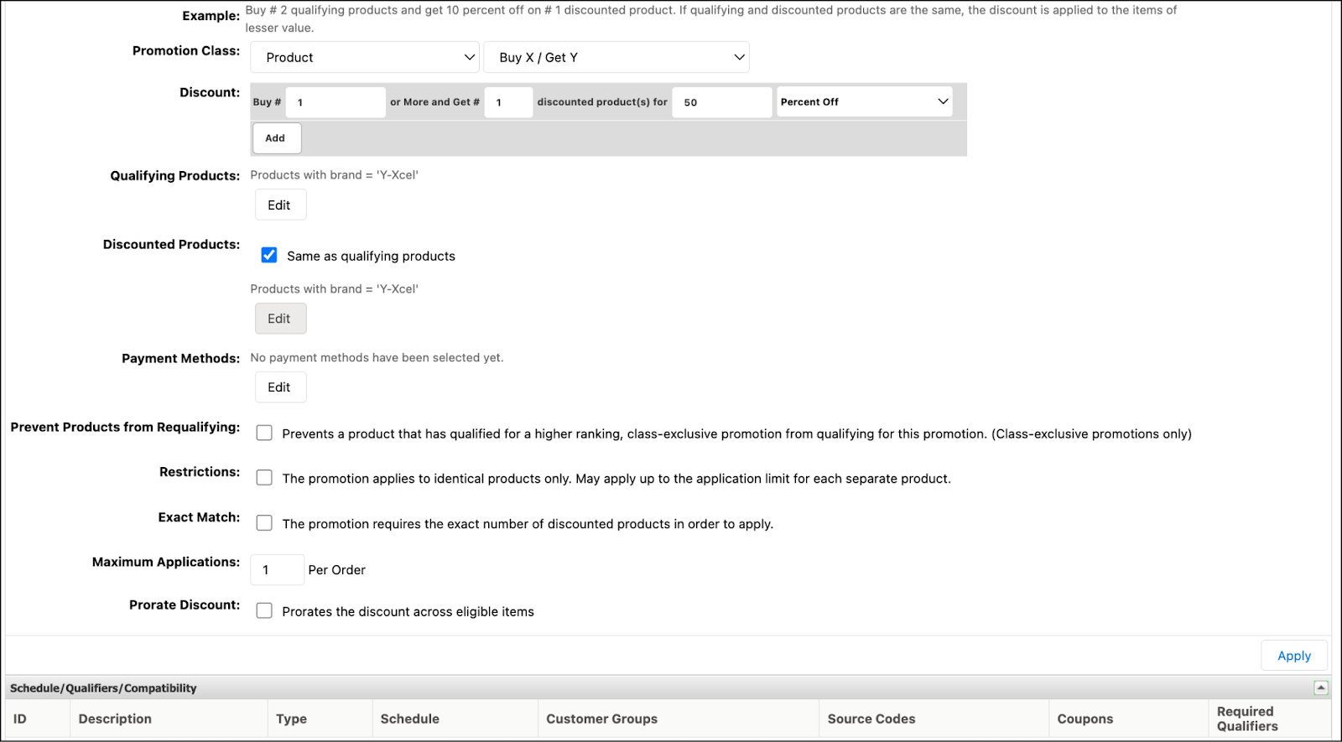1342x742 pixels.
Task: Click the discounted product percentage value field
Action: 721,101
